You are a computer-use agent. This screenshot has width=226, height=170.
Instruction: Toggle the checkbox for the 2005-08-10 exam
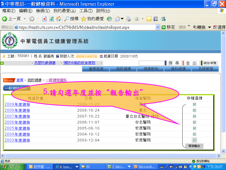tap(194, 128)
